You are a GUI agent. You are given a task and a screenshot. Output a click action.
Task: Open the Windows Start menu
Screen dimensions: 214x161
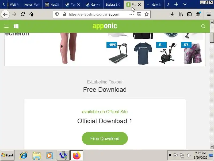[7, 155]
